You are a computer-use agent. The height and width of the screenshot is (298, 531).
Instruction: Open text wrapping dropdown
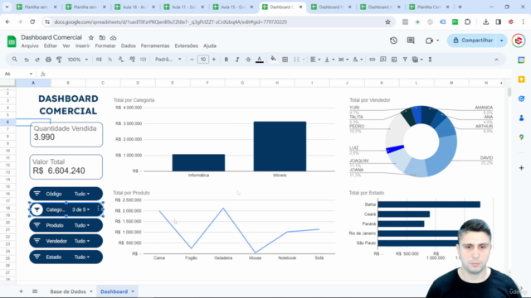coord(343,60)
